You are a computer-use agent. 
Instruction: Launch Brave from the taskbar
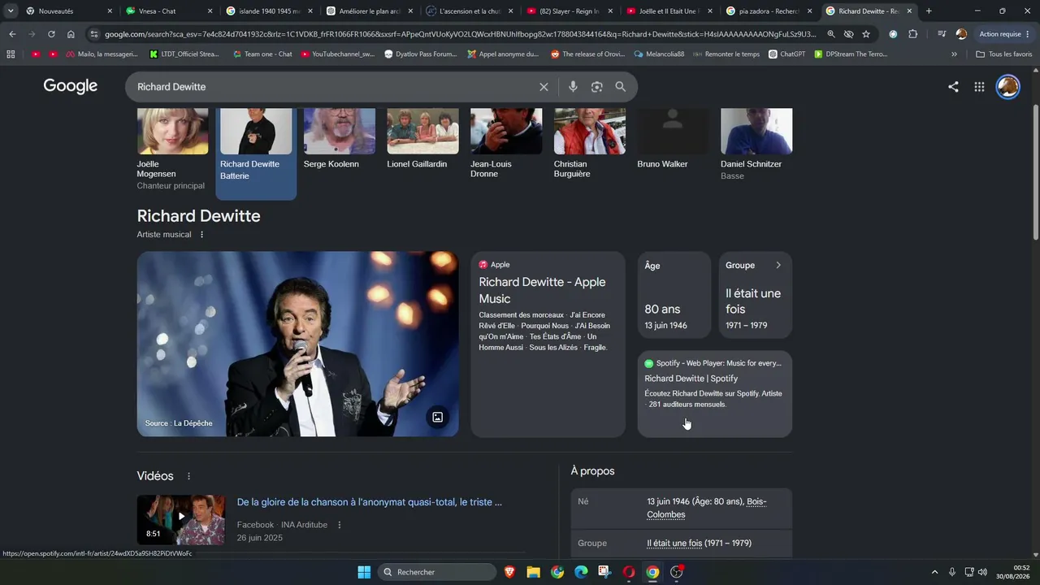pyautogui.click(x=510, y=572)
